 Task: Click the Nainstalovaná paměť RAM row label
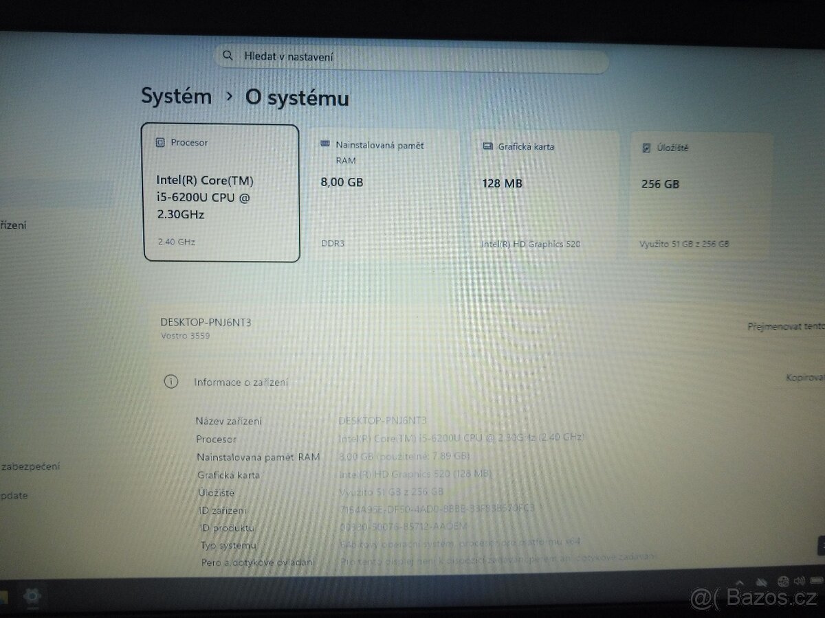click(258, 457)
